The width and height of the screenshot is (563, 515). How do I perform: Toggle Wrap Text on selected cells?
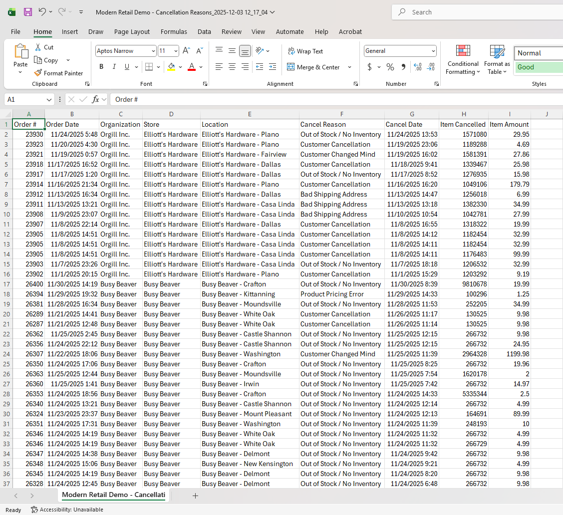pyautogui.click(x=305, y=51)
